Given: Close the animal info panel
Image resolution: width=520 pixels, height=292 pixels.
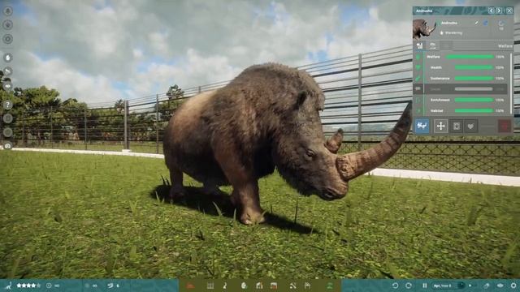Looking at the screenshot, I should [x=509, y=11].
